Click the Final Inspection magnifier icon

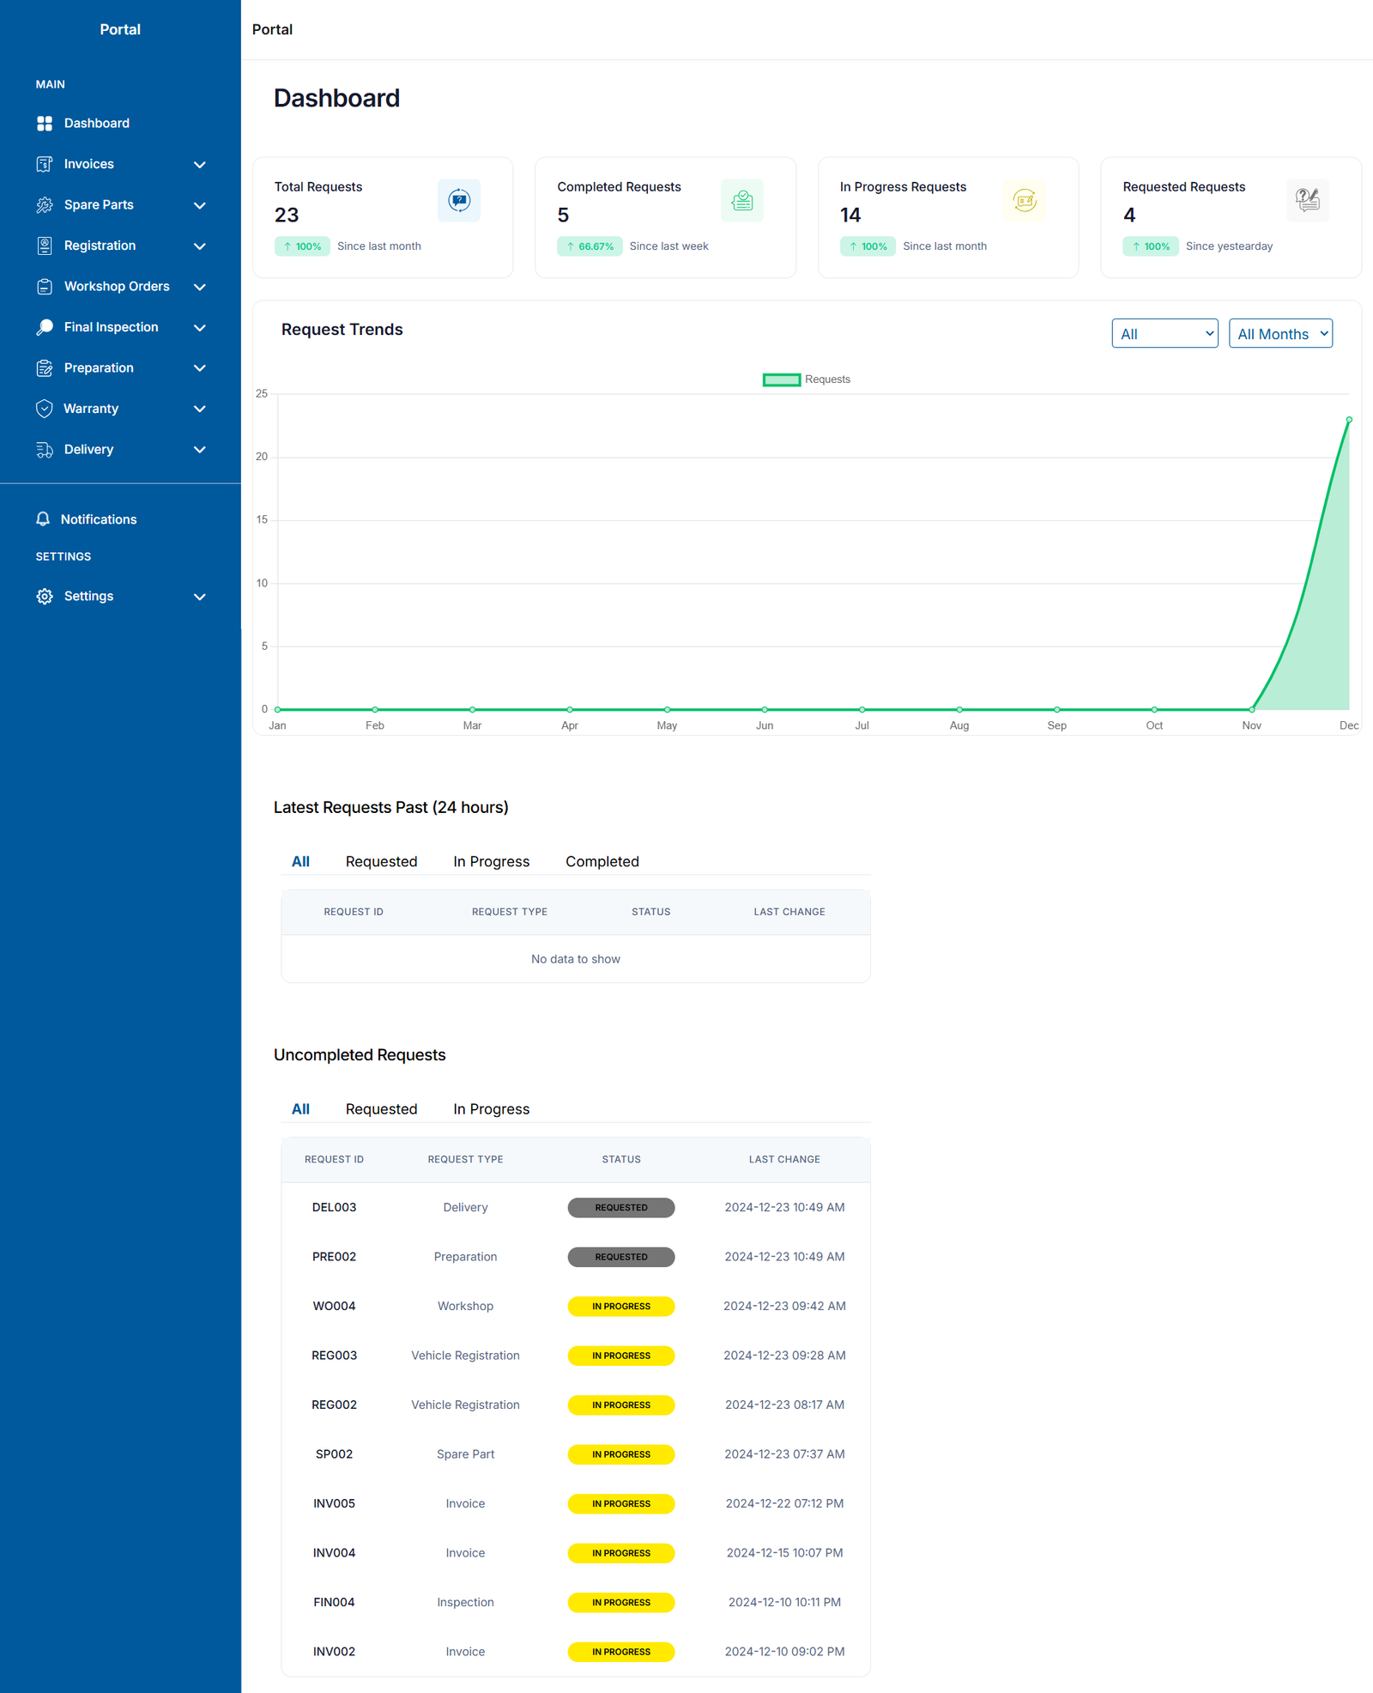(45, 327)
